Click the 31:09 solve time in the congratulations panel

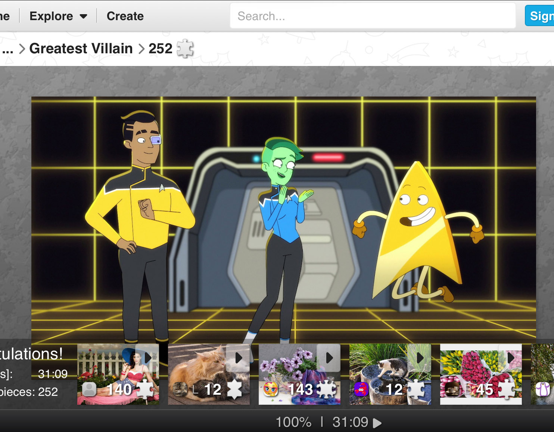(53, 374)
